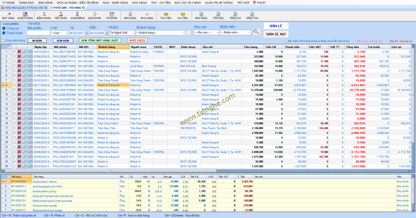The image size is (416, 218).
Task: Click the XUẤT EXCEL button
Action: click(137, 40)
